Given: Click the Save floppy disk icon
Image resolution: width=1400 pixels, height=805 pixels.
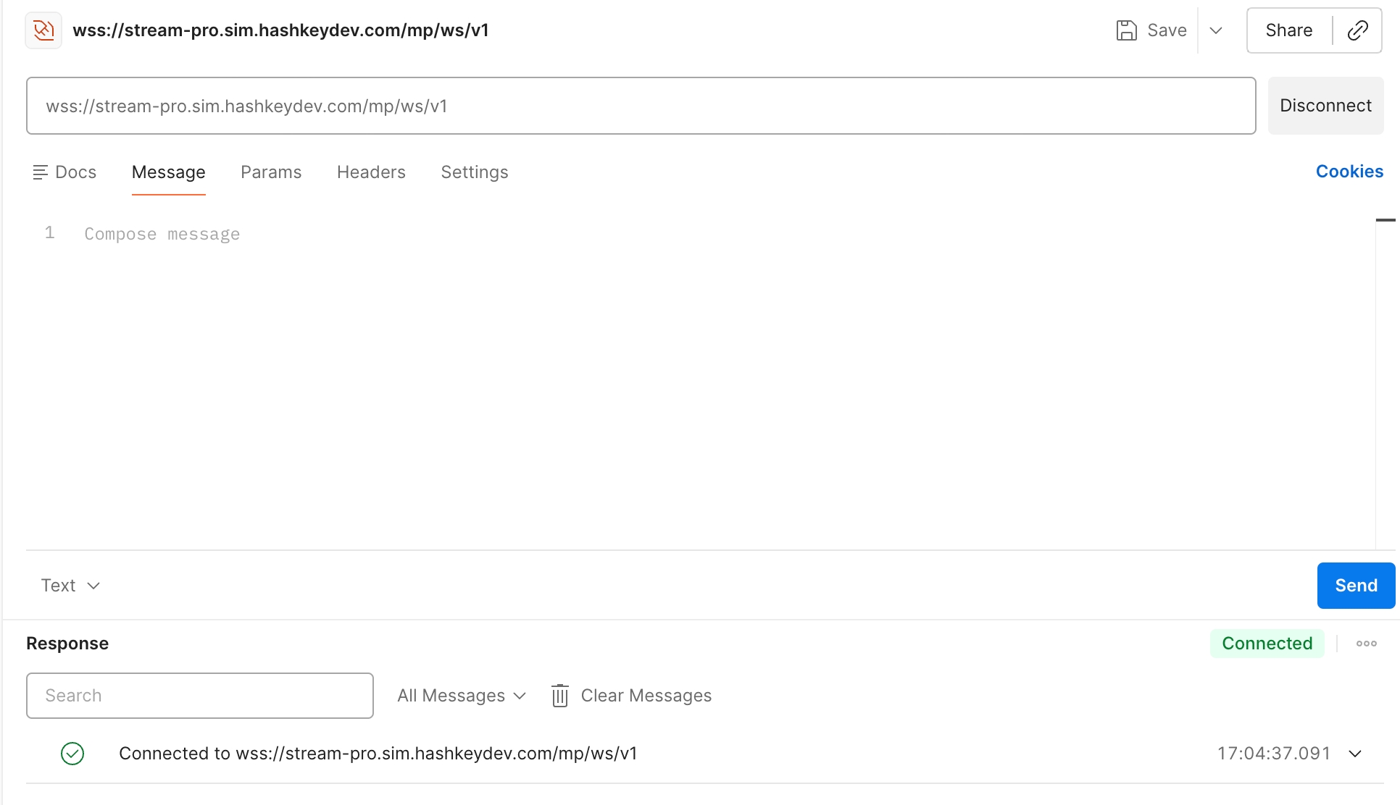Looking at the screenshot, I should point(1126,30).
